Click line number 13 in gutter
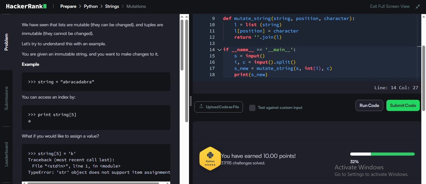 click(x=212, y=43)
